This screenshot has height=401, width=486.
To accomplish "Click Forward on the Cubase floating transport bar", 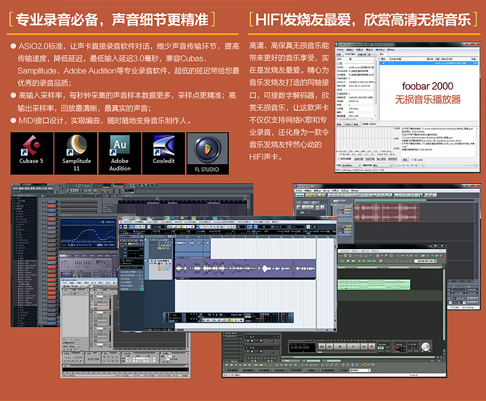I will coord(214,320).
